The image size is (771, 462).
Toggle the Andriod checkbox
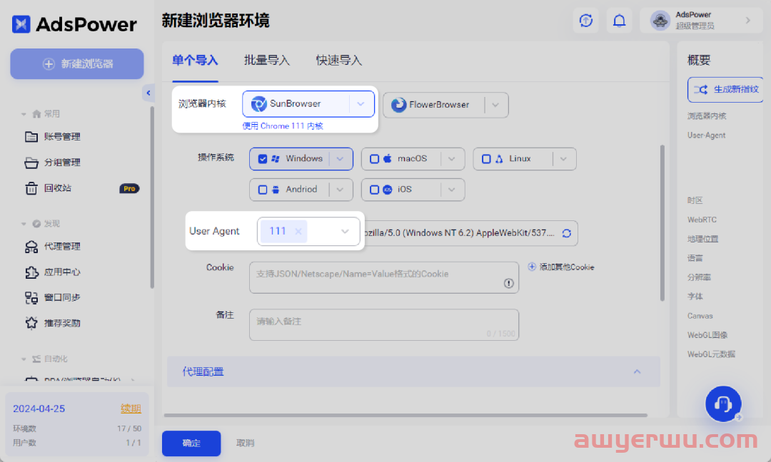point(263,190)
